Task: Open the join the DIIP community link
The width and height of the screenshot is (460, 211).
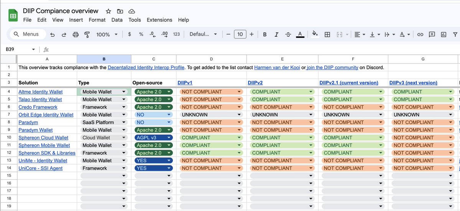Action: point(332,67)
